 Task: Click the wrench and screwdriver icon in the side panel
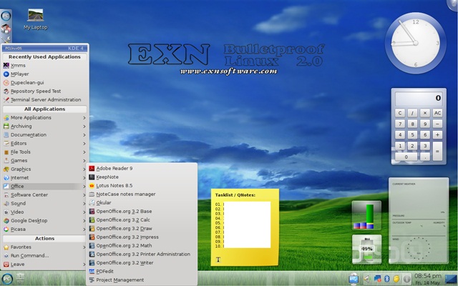tap(6, 40)
